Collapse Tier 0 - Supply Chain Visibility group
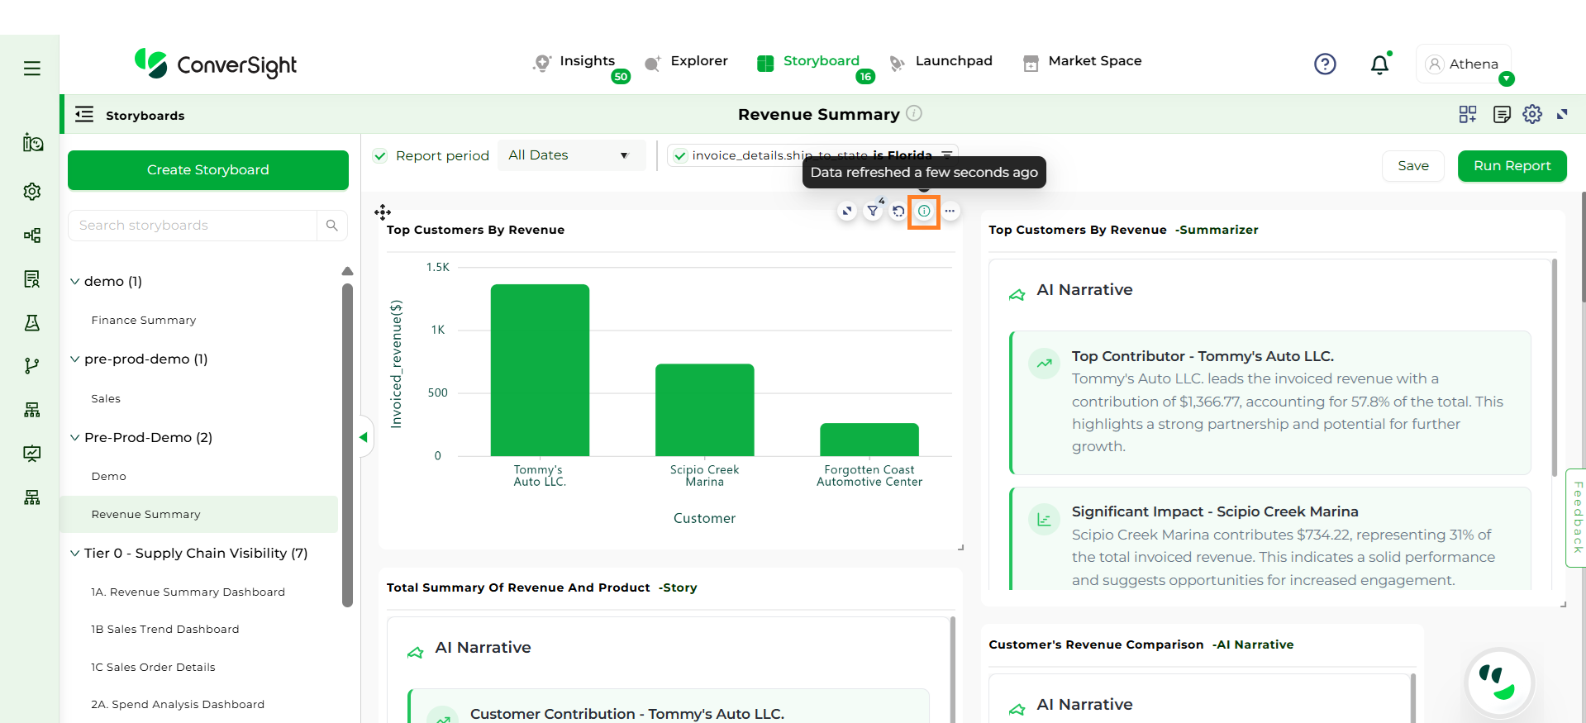The image size is (1586, 723). click(x=75, y=554)
